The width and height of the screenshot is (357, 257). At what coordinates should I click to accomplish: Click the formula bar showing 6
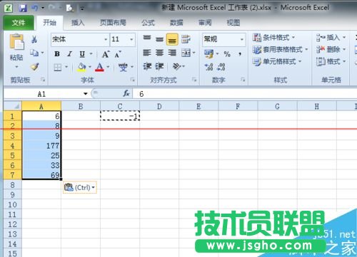tap(245, 94)
